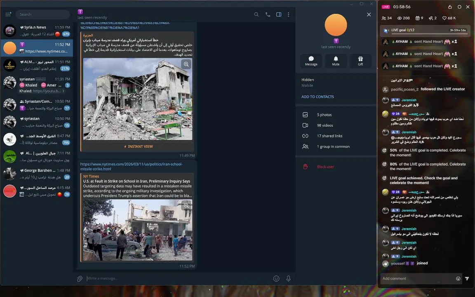This screenshot has width=475, height=297.
Task: Click '80% of the LIVE goal' notice
Action: (428, 166)
